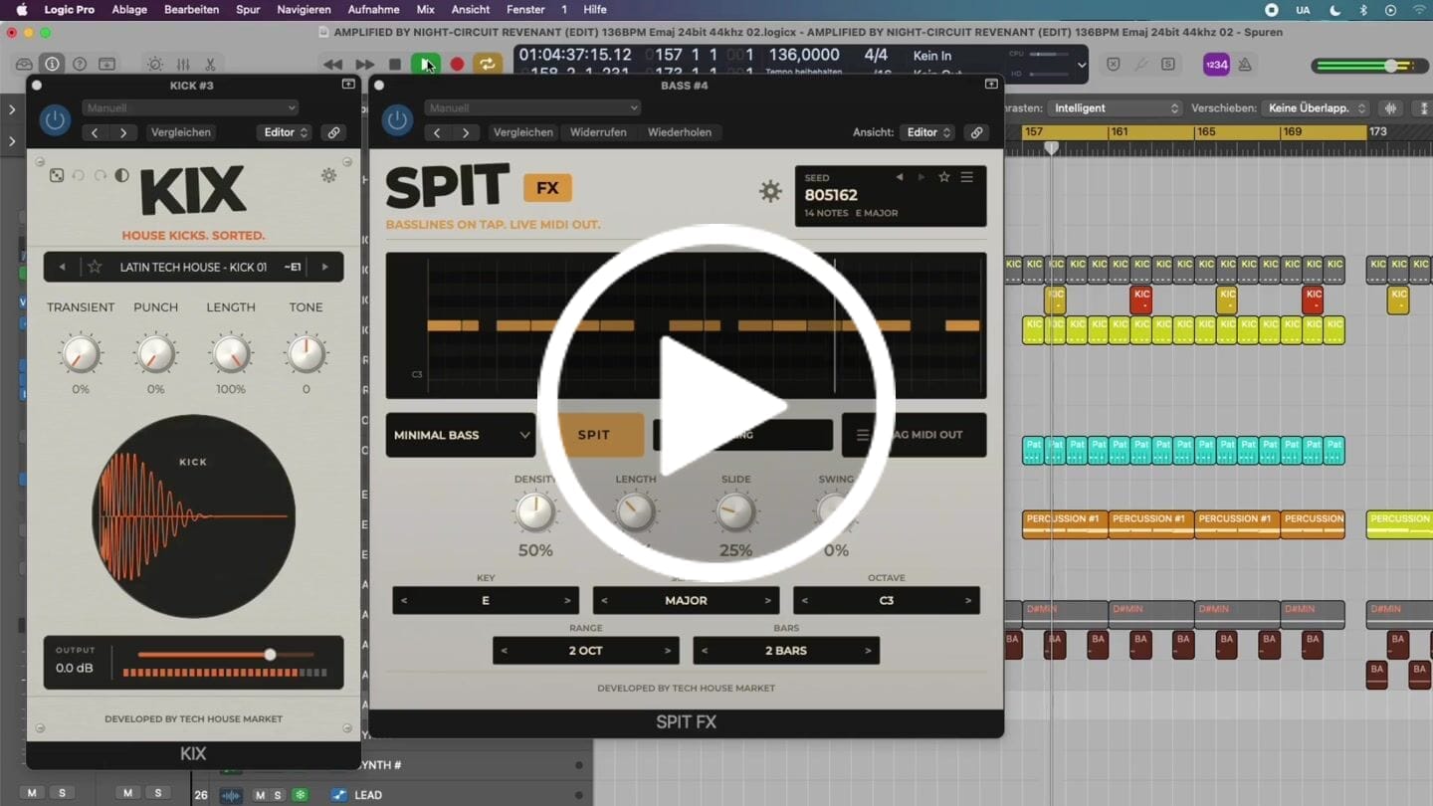Image resolution: width=1433 pixels, height=806 pixels.
Task: Expand the MINIMAL BASS style dropdown
Action: 461,435
